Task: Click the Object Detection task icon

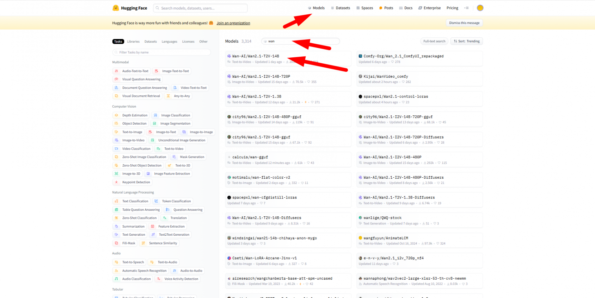Action: [x=117, y=123]
